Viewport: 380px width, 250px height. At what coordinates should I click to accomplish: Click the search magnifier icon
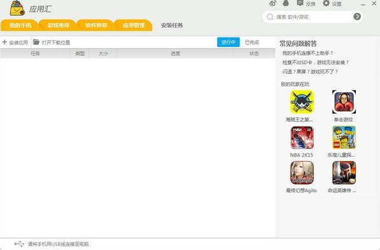coord(270,17)
